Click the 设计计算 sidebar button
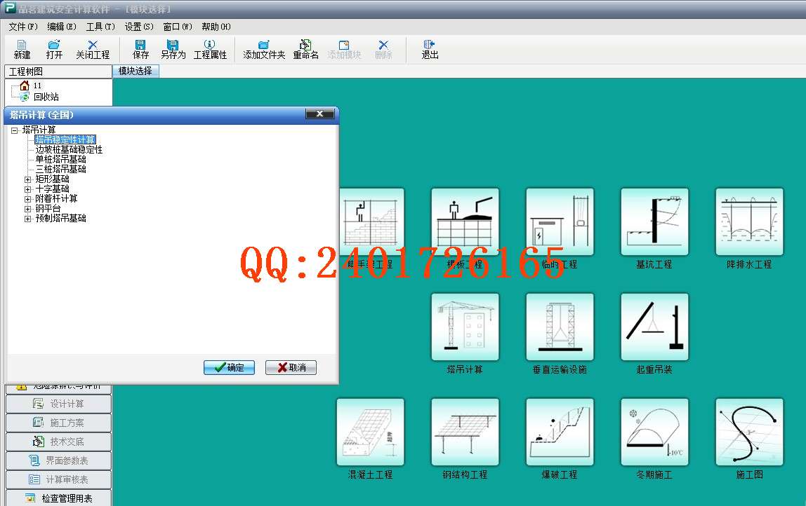The width and height of the screenshot is (806, 506). pyautogui.click(x=58, y=404)
